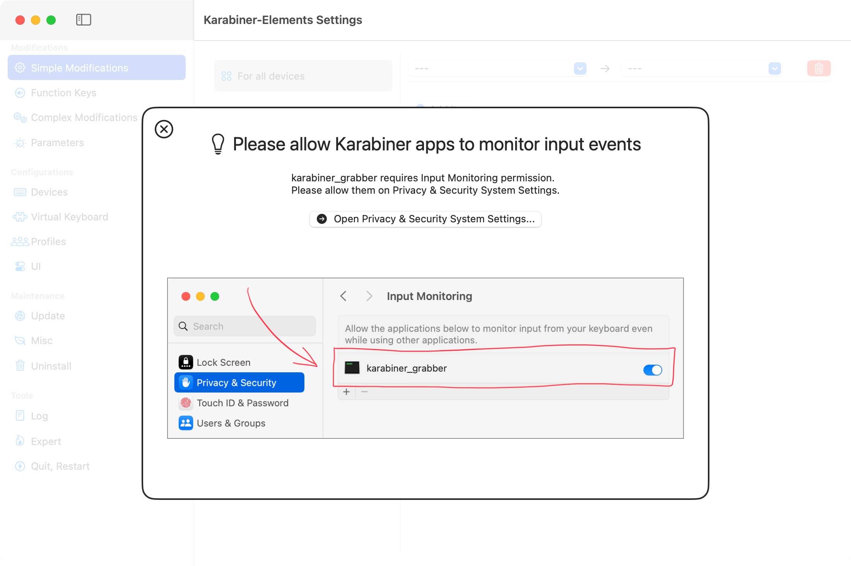Click the Quit, Restart bolt icon
Screen dimensions: 851x566
[20, 466]
